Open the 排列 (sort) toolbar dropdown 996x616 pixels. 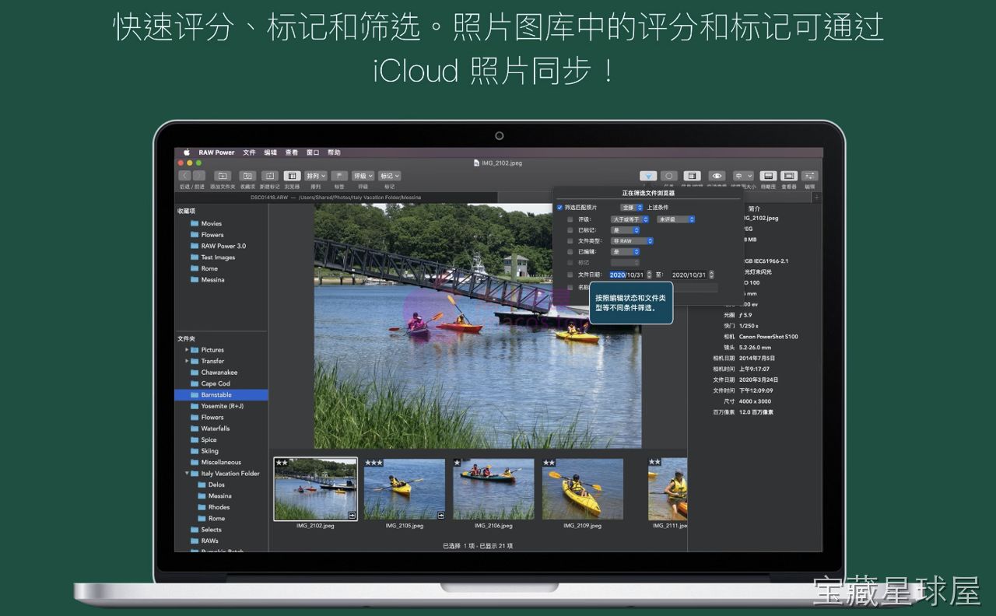click(x=316, y=176)
